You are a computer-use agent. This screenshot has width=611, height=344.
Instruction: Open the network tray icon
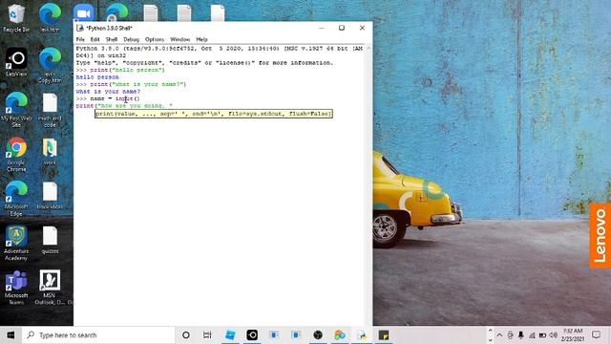click(x=532, y=335)
